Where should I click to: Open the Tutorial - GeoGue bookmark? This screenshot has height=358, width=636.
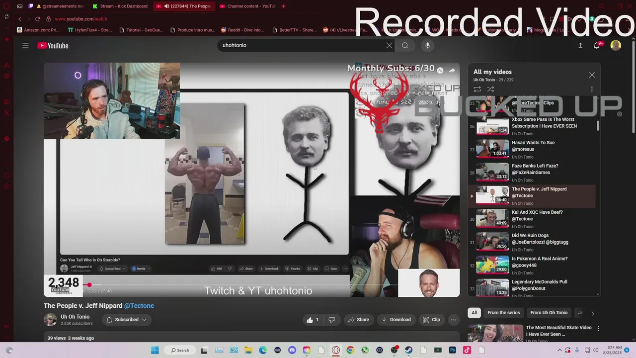coord(141,30)
